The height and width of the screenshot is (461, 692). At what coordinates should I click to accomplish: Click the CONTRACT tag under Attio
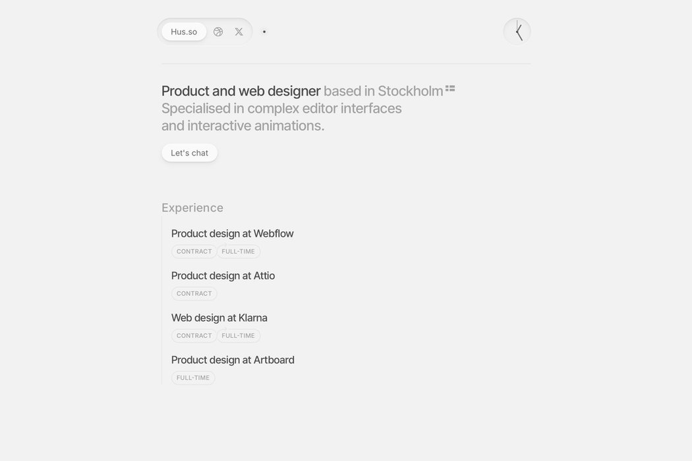[194, 294]
